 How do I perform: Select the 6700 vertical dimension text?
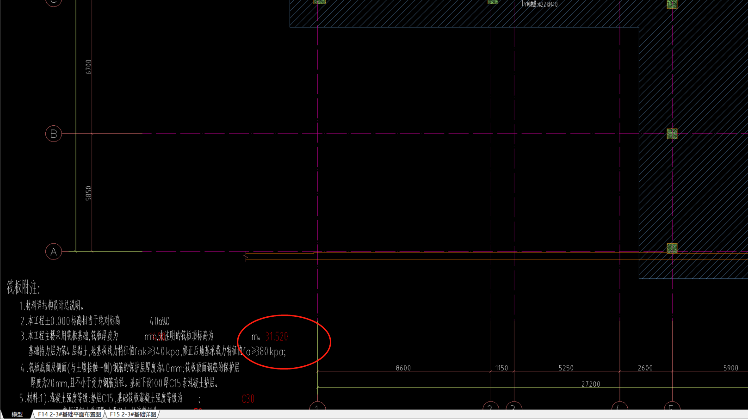coord(88,67)
